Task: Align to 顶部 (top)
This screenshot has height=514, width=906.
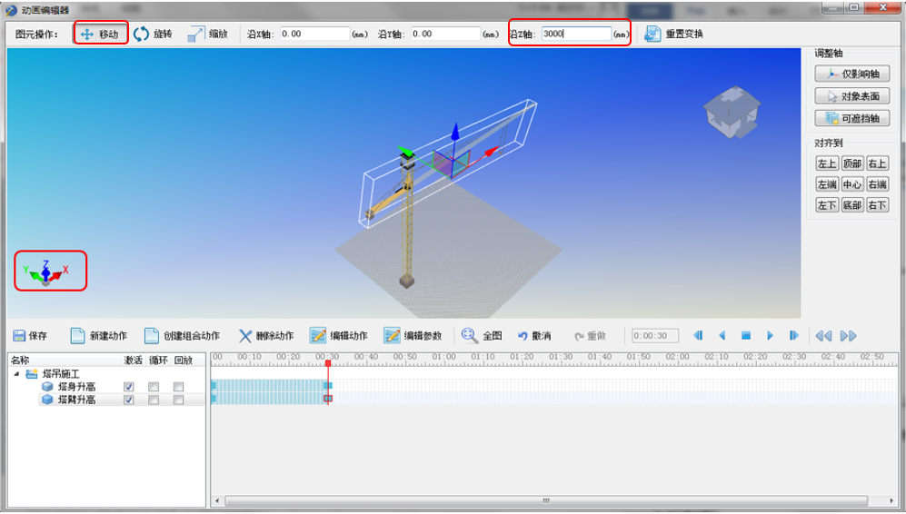Action: tap(852, 164)
